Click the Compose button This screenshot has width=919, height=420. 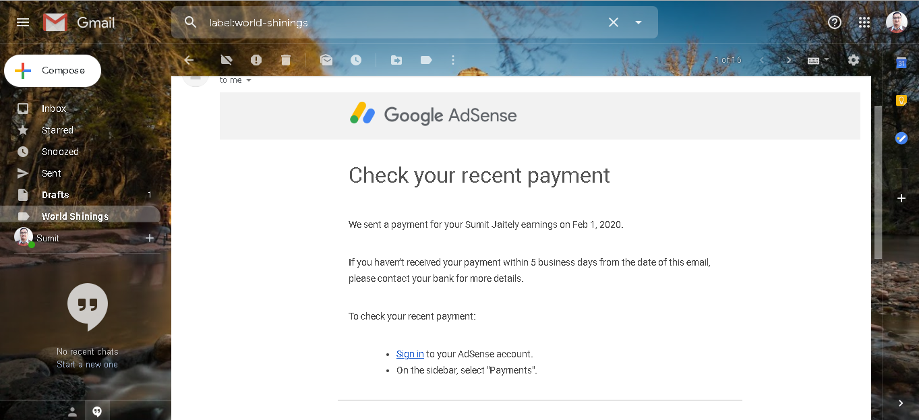click(53, 71)
